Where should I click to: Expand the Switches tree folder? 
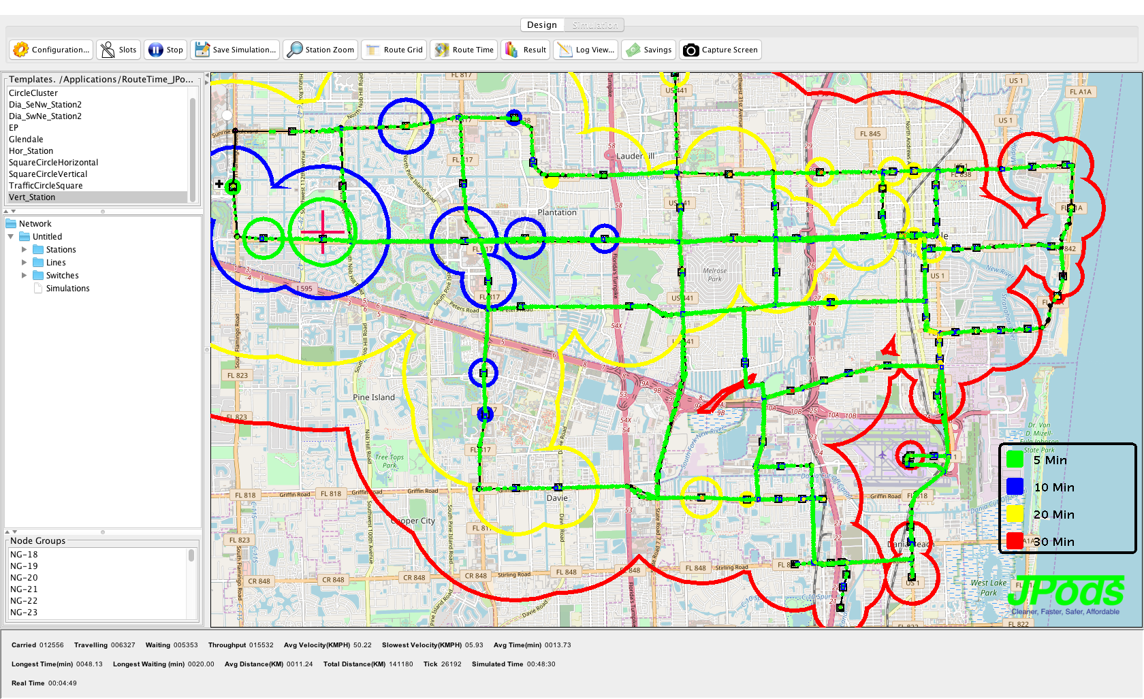[x=25, y=276]
